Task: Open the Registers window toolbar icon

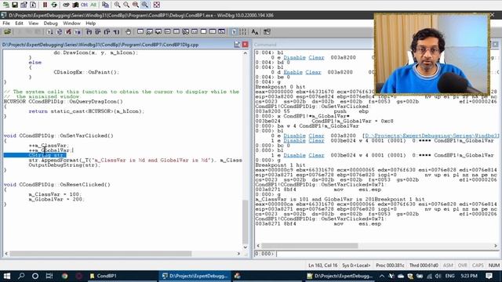Action: (167, 31)
